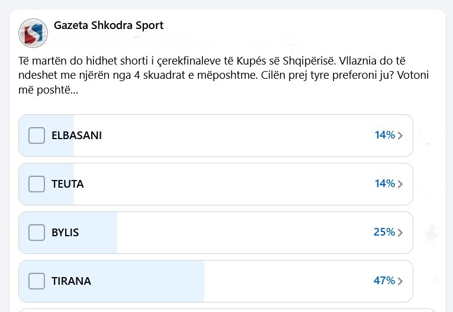Screen dimensions: 453x312
Task: Expand the TIRANA 47% chevron
Action: tap(400, 281)
